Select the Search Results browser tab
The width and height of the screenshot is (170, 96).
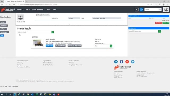click(x=15, y=1)
